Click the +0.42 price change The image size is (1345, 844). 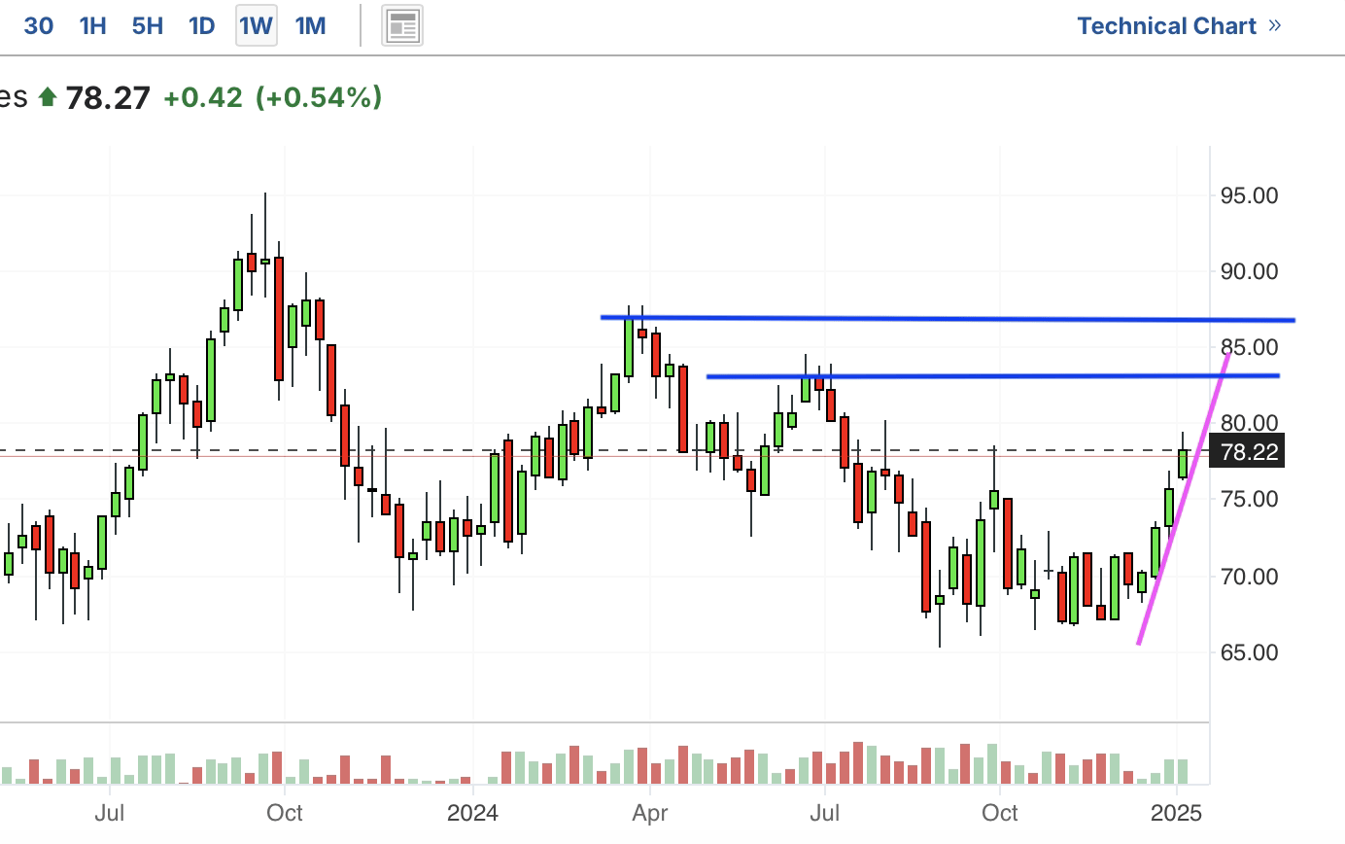tap(202, 97)
